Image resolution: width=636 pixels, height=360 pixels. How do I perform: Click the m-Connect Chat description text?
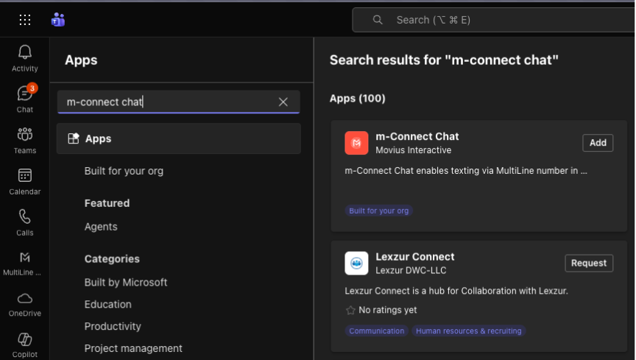pyautogui.click(x=466, y=171)
